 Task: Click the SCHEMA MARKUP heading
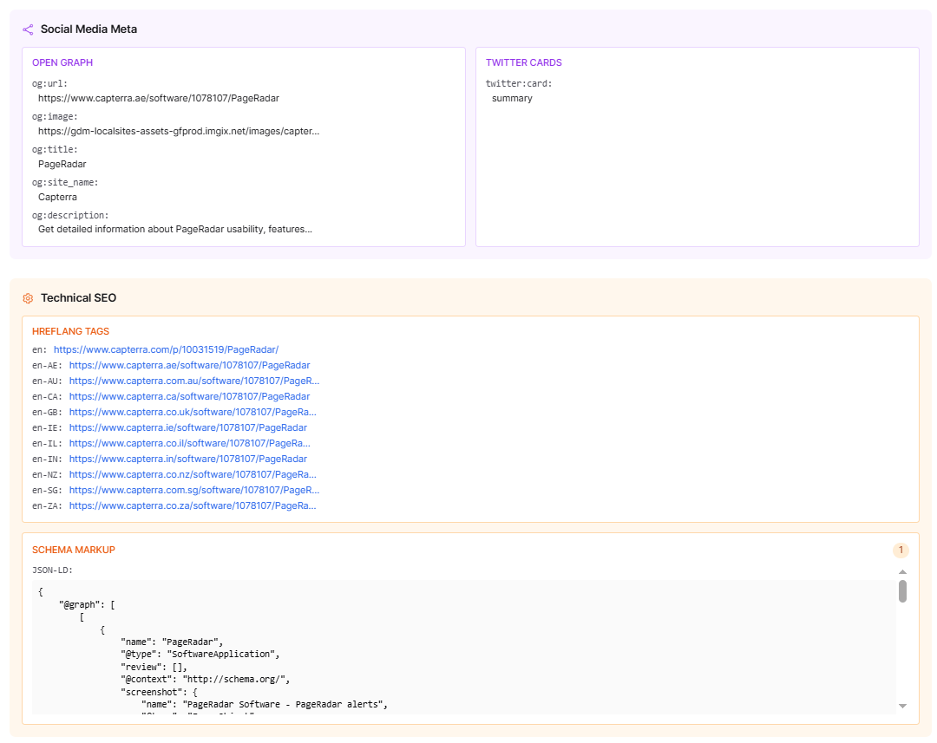click(x=74, y=550)
